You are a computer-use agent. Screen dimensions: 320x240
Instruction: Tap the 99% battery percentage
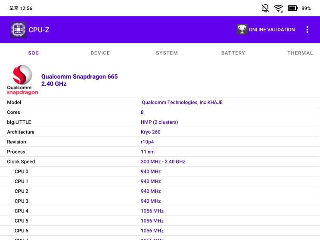(306, 8)
